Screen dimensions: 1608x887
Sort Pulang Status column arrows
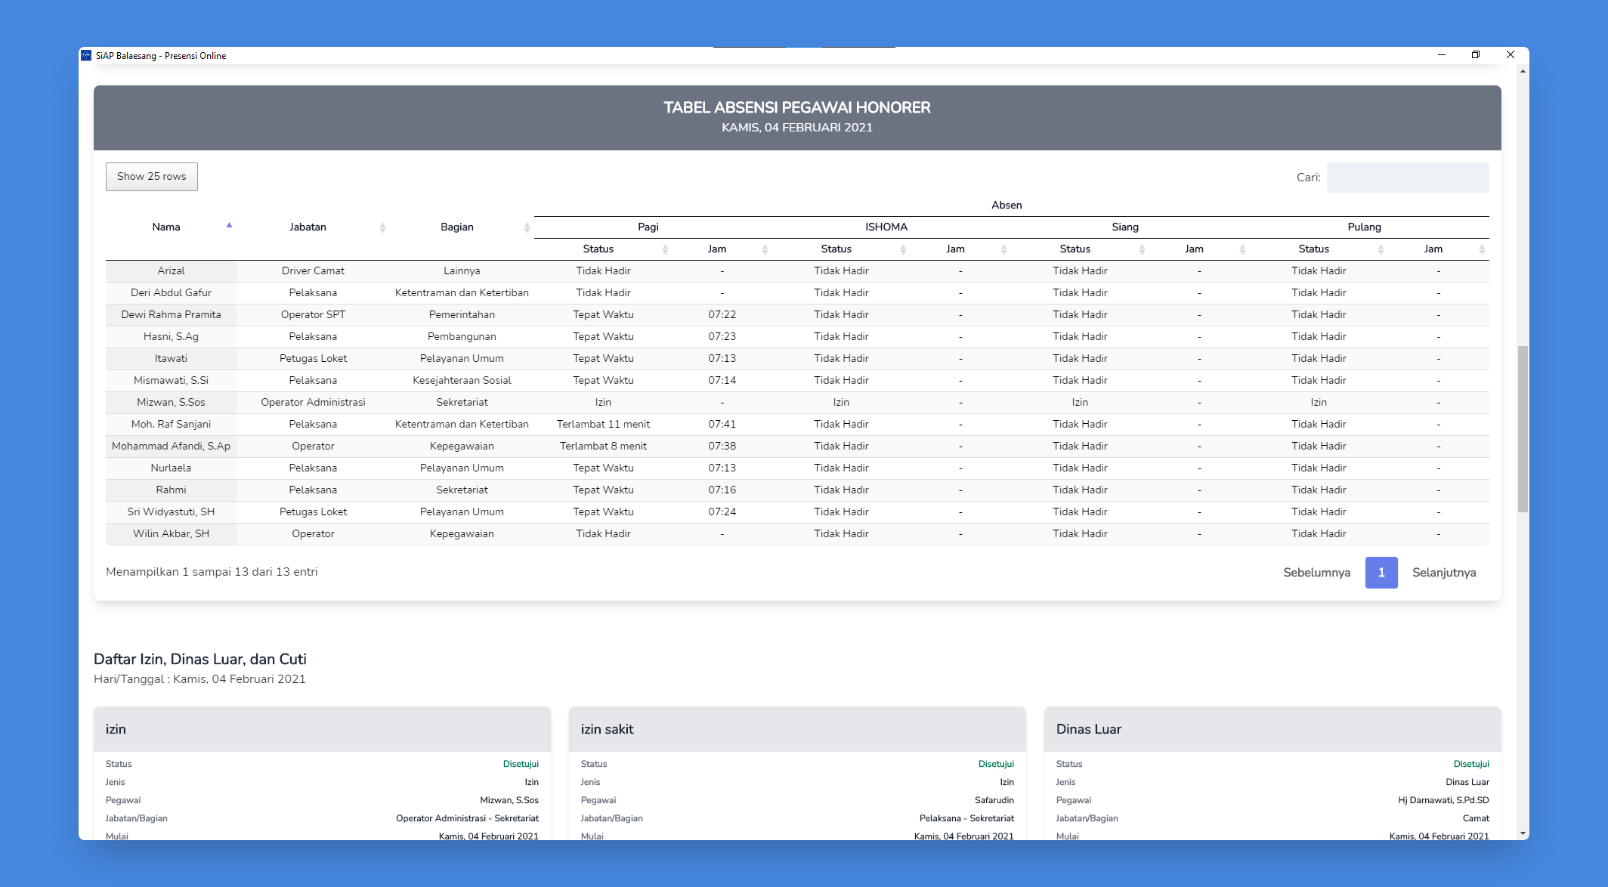[1381, 249]
